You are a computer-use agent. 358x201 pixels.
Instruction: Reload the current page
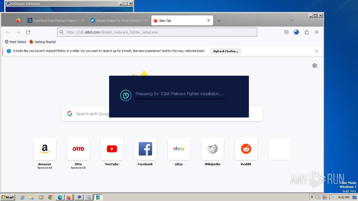pyautogui.click(x=28, y=32)
